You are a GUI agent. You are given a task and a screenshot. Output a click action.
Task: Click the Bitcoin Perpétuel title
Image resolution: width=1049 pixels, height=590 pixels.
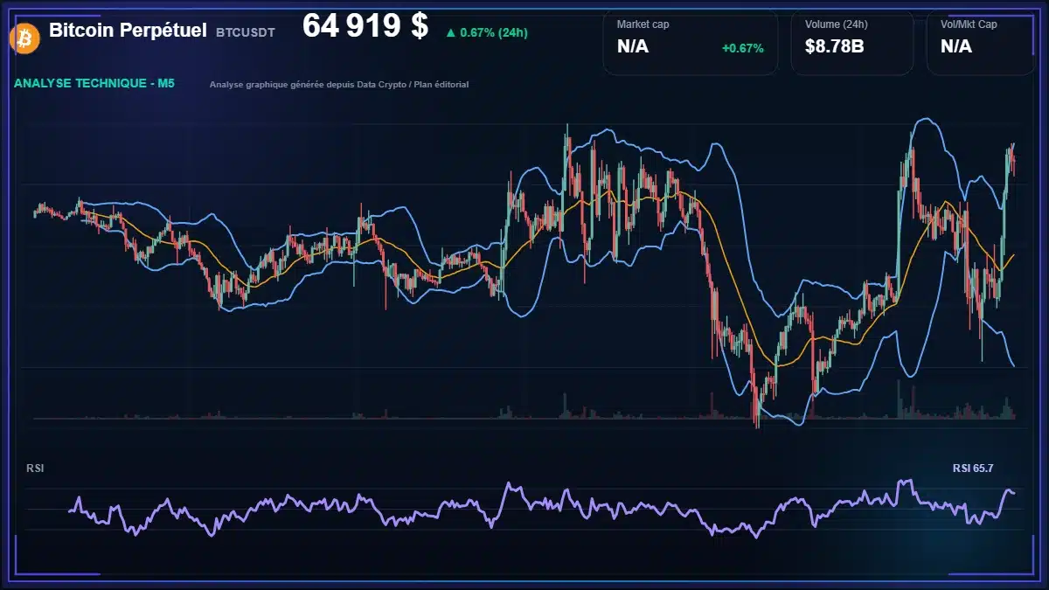(128, 31)
